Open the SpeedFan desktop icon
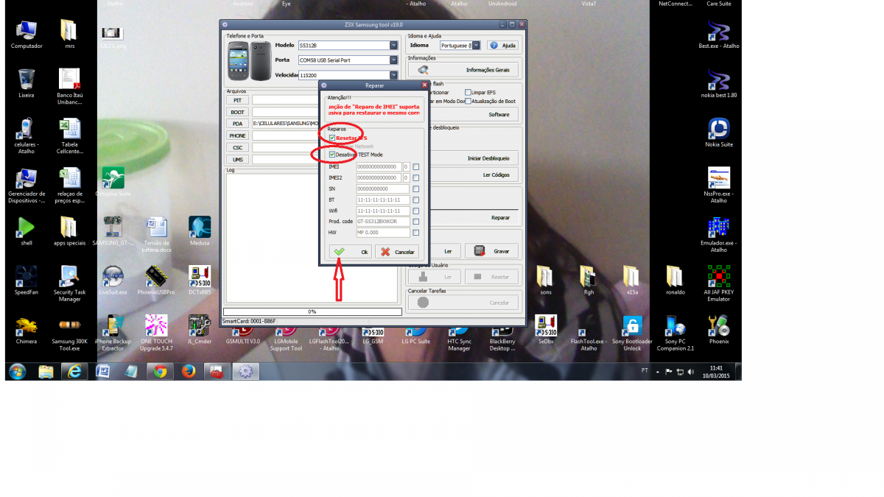 (27, 281)
